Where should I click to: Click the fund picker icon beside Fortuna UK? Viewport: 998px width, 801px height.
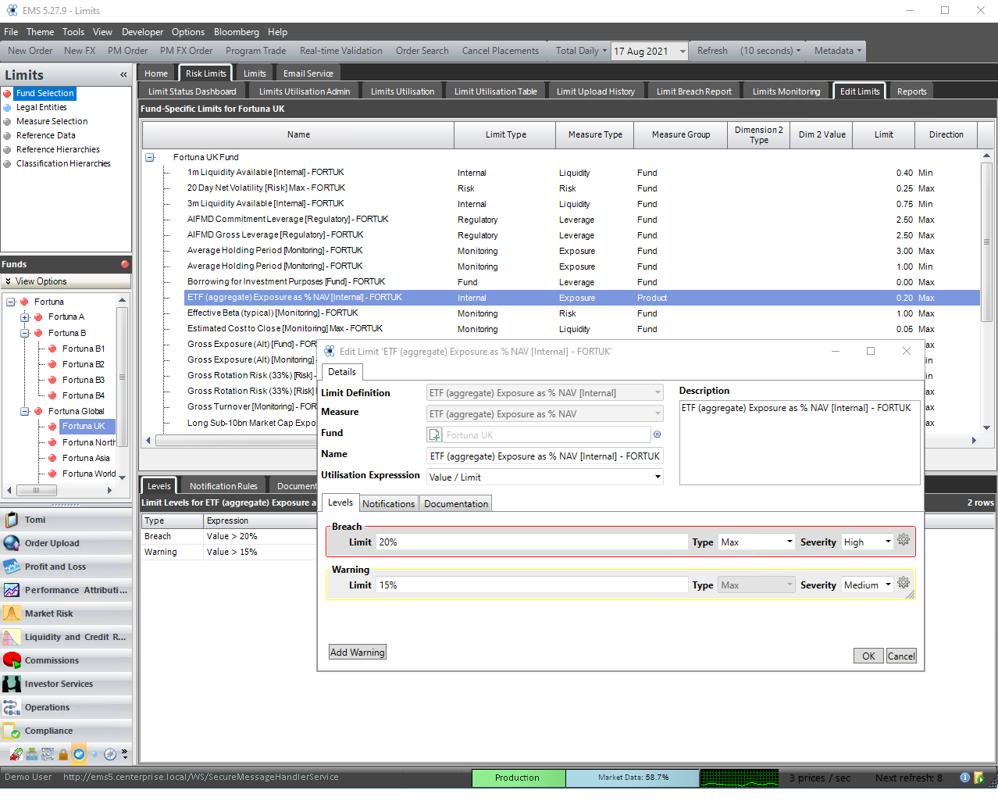click(x=435, y=435)
